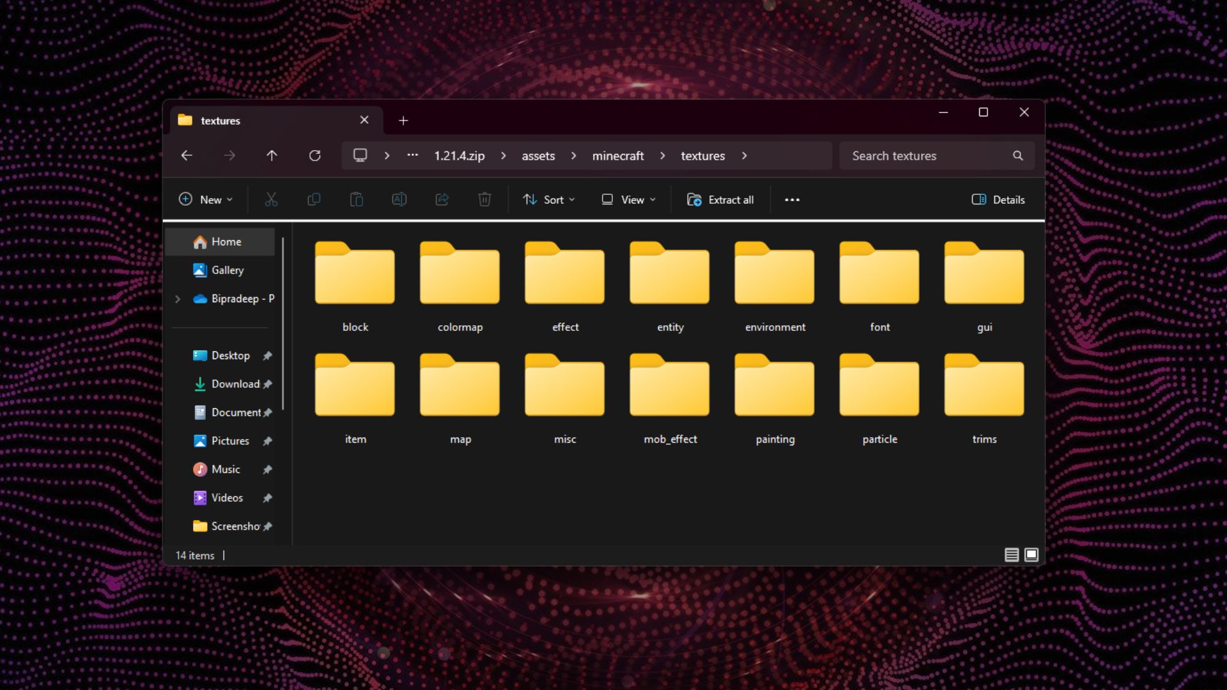Click the Share icon in toolbar
Image resolution: width=1227 pixels, height=690 pixels.
pos(442,199)
